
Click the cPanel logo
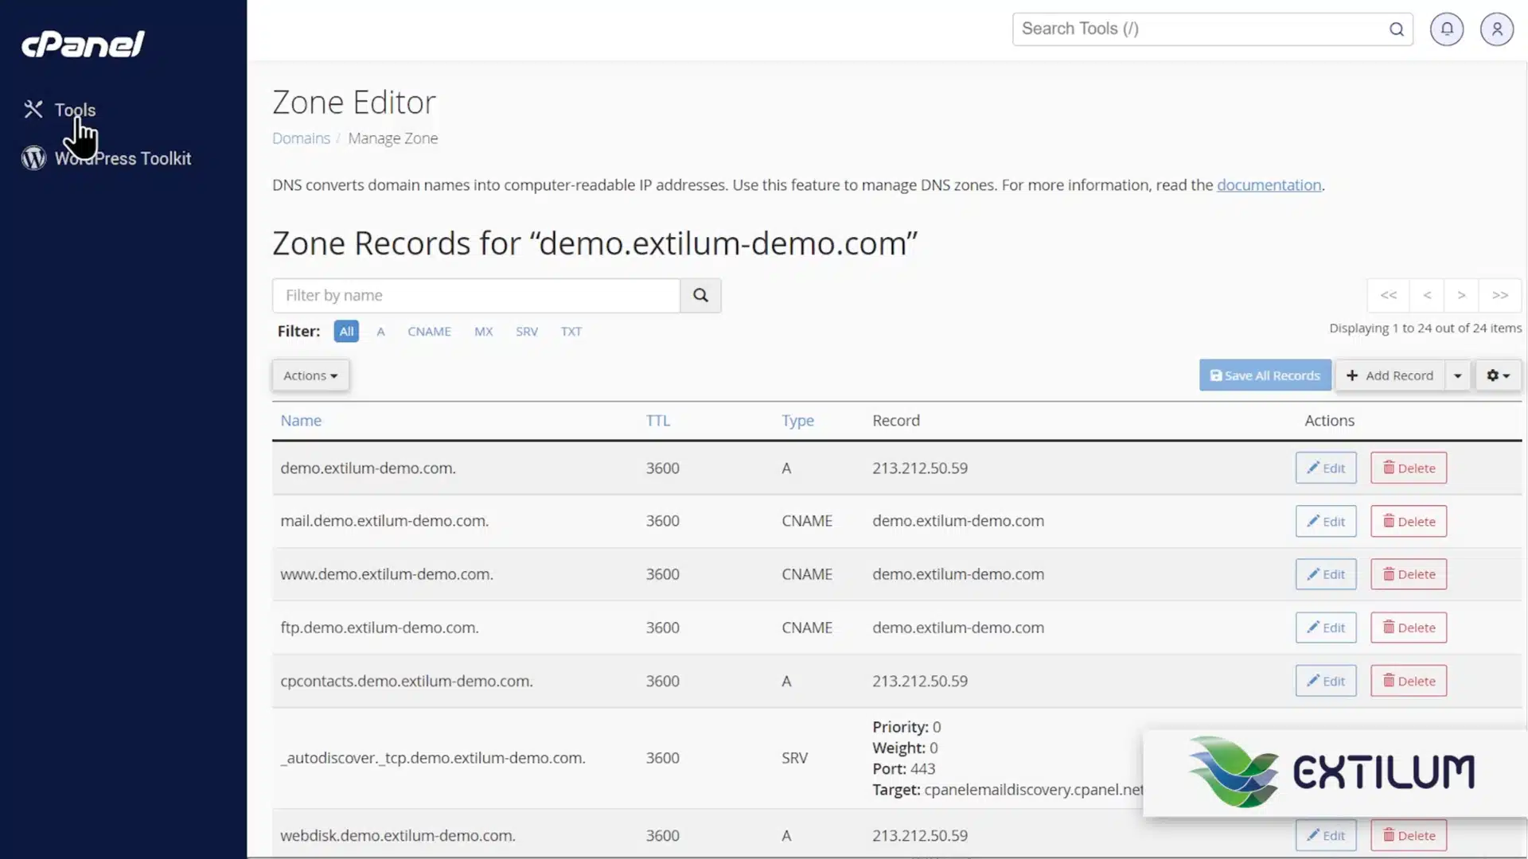click(83, 45)
